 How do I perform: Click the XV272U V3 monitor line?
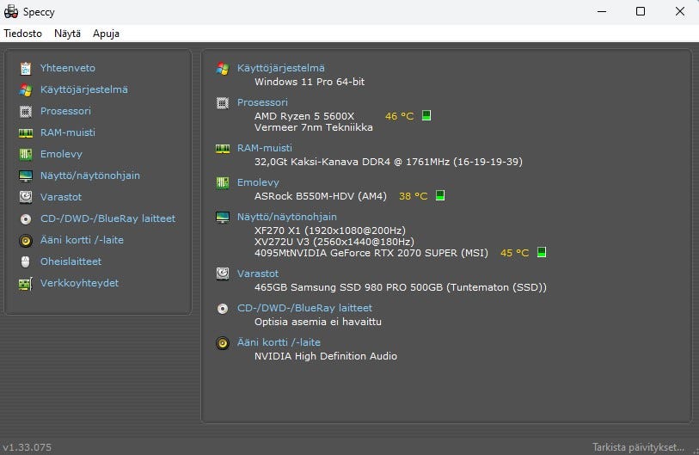click(x=334, y=242)
